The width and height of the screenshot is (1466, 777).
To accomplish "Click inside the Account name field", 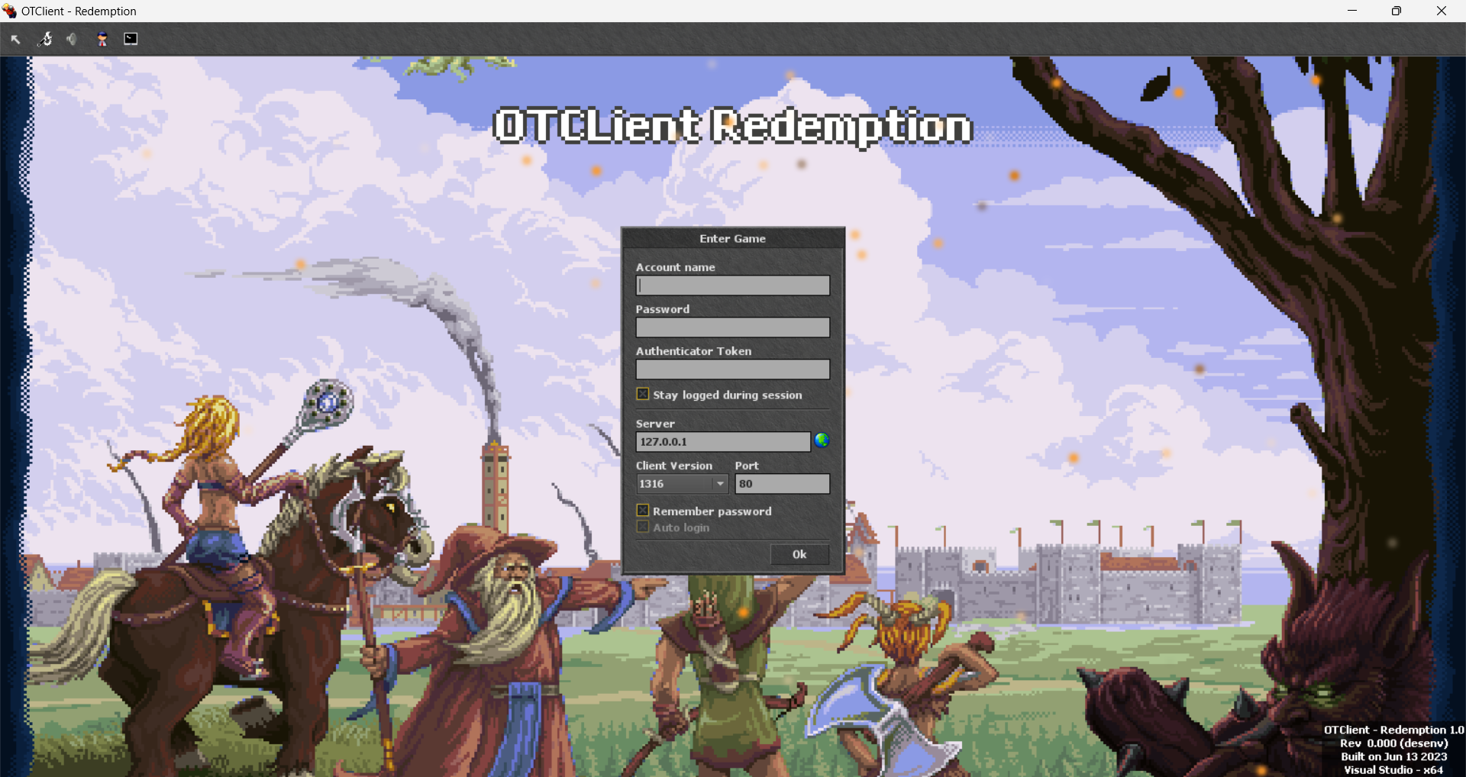I will point(731,285).
